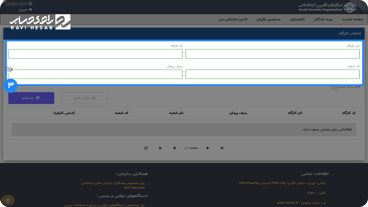Open the 'بیمه شدگان' menu
Image resolution: width=368 pixels, height=207 pixels.
click(x=323, y=19)
